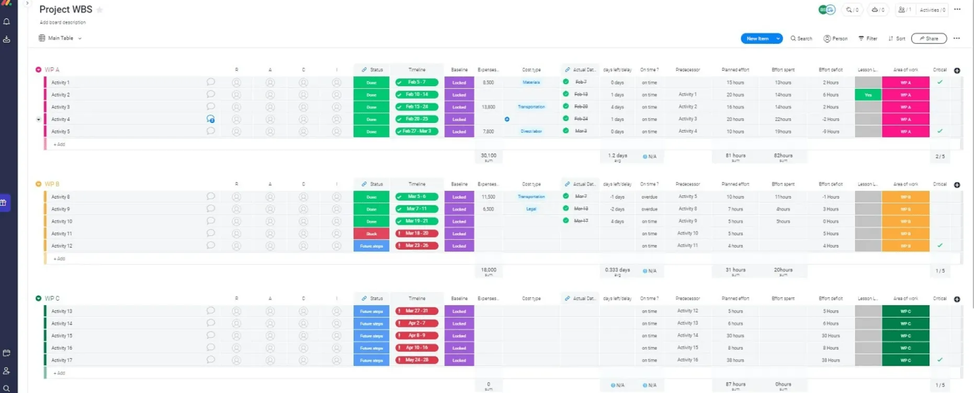Open Activity 4 conversation with updates badge
The width and height of the screenshot is (974, 393).
tap(211, 119)
